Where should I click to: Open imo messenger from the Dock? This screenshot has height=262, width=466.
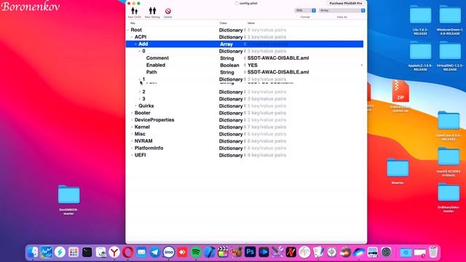168,253
